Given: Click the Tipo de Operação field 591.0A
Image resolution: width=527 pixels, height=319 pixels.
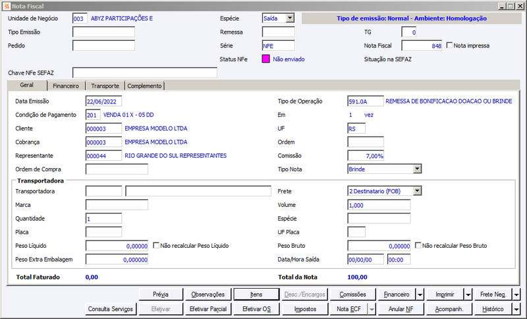Looking at the screenshot, I should (x=366, y=101).
